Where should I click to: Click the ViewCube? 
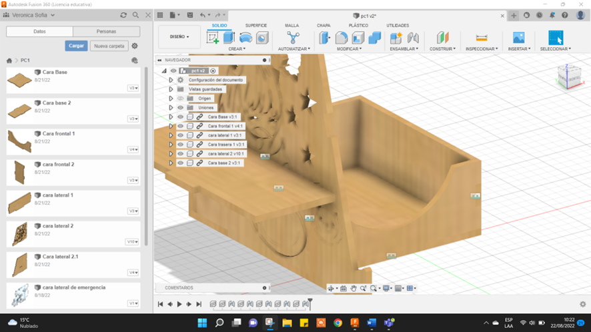[x=570, y=77]
